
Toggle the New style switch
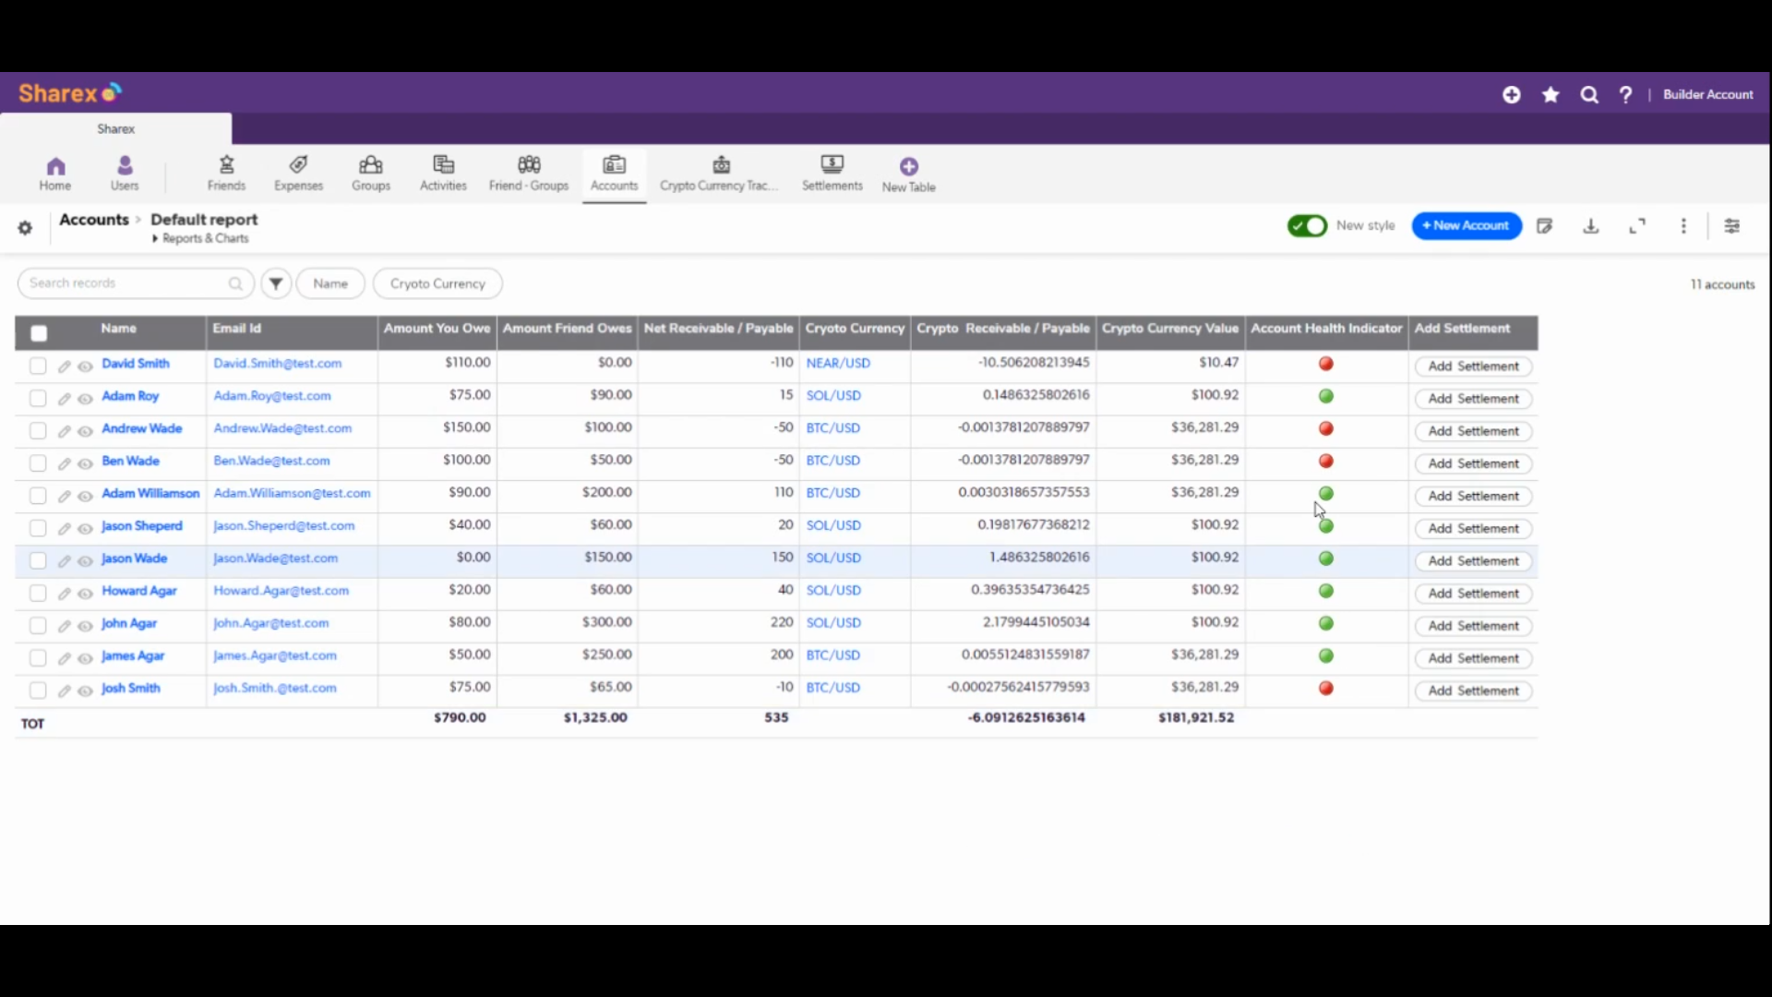tap(1307, 226)
